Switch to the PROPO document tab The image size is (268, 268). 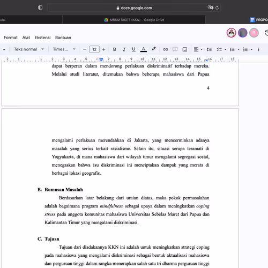[259, 20]
